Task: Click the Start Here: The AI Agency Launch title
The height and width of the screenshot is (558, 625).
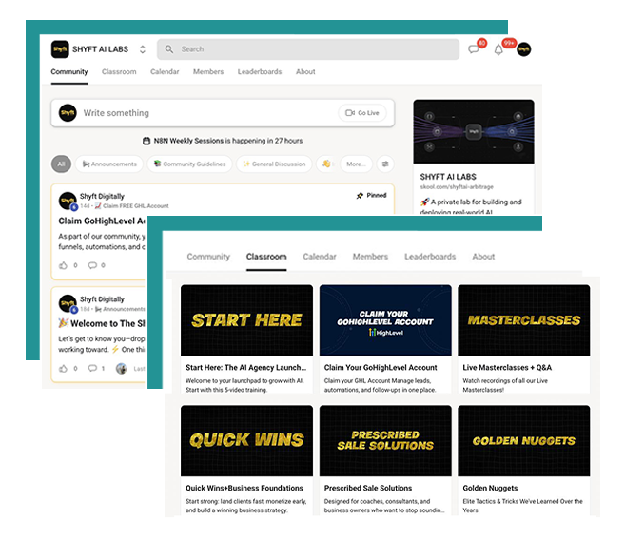Action: 246,368
